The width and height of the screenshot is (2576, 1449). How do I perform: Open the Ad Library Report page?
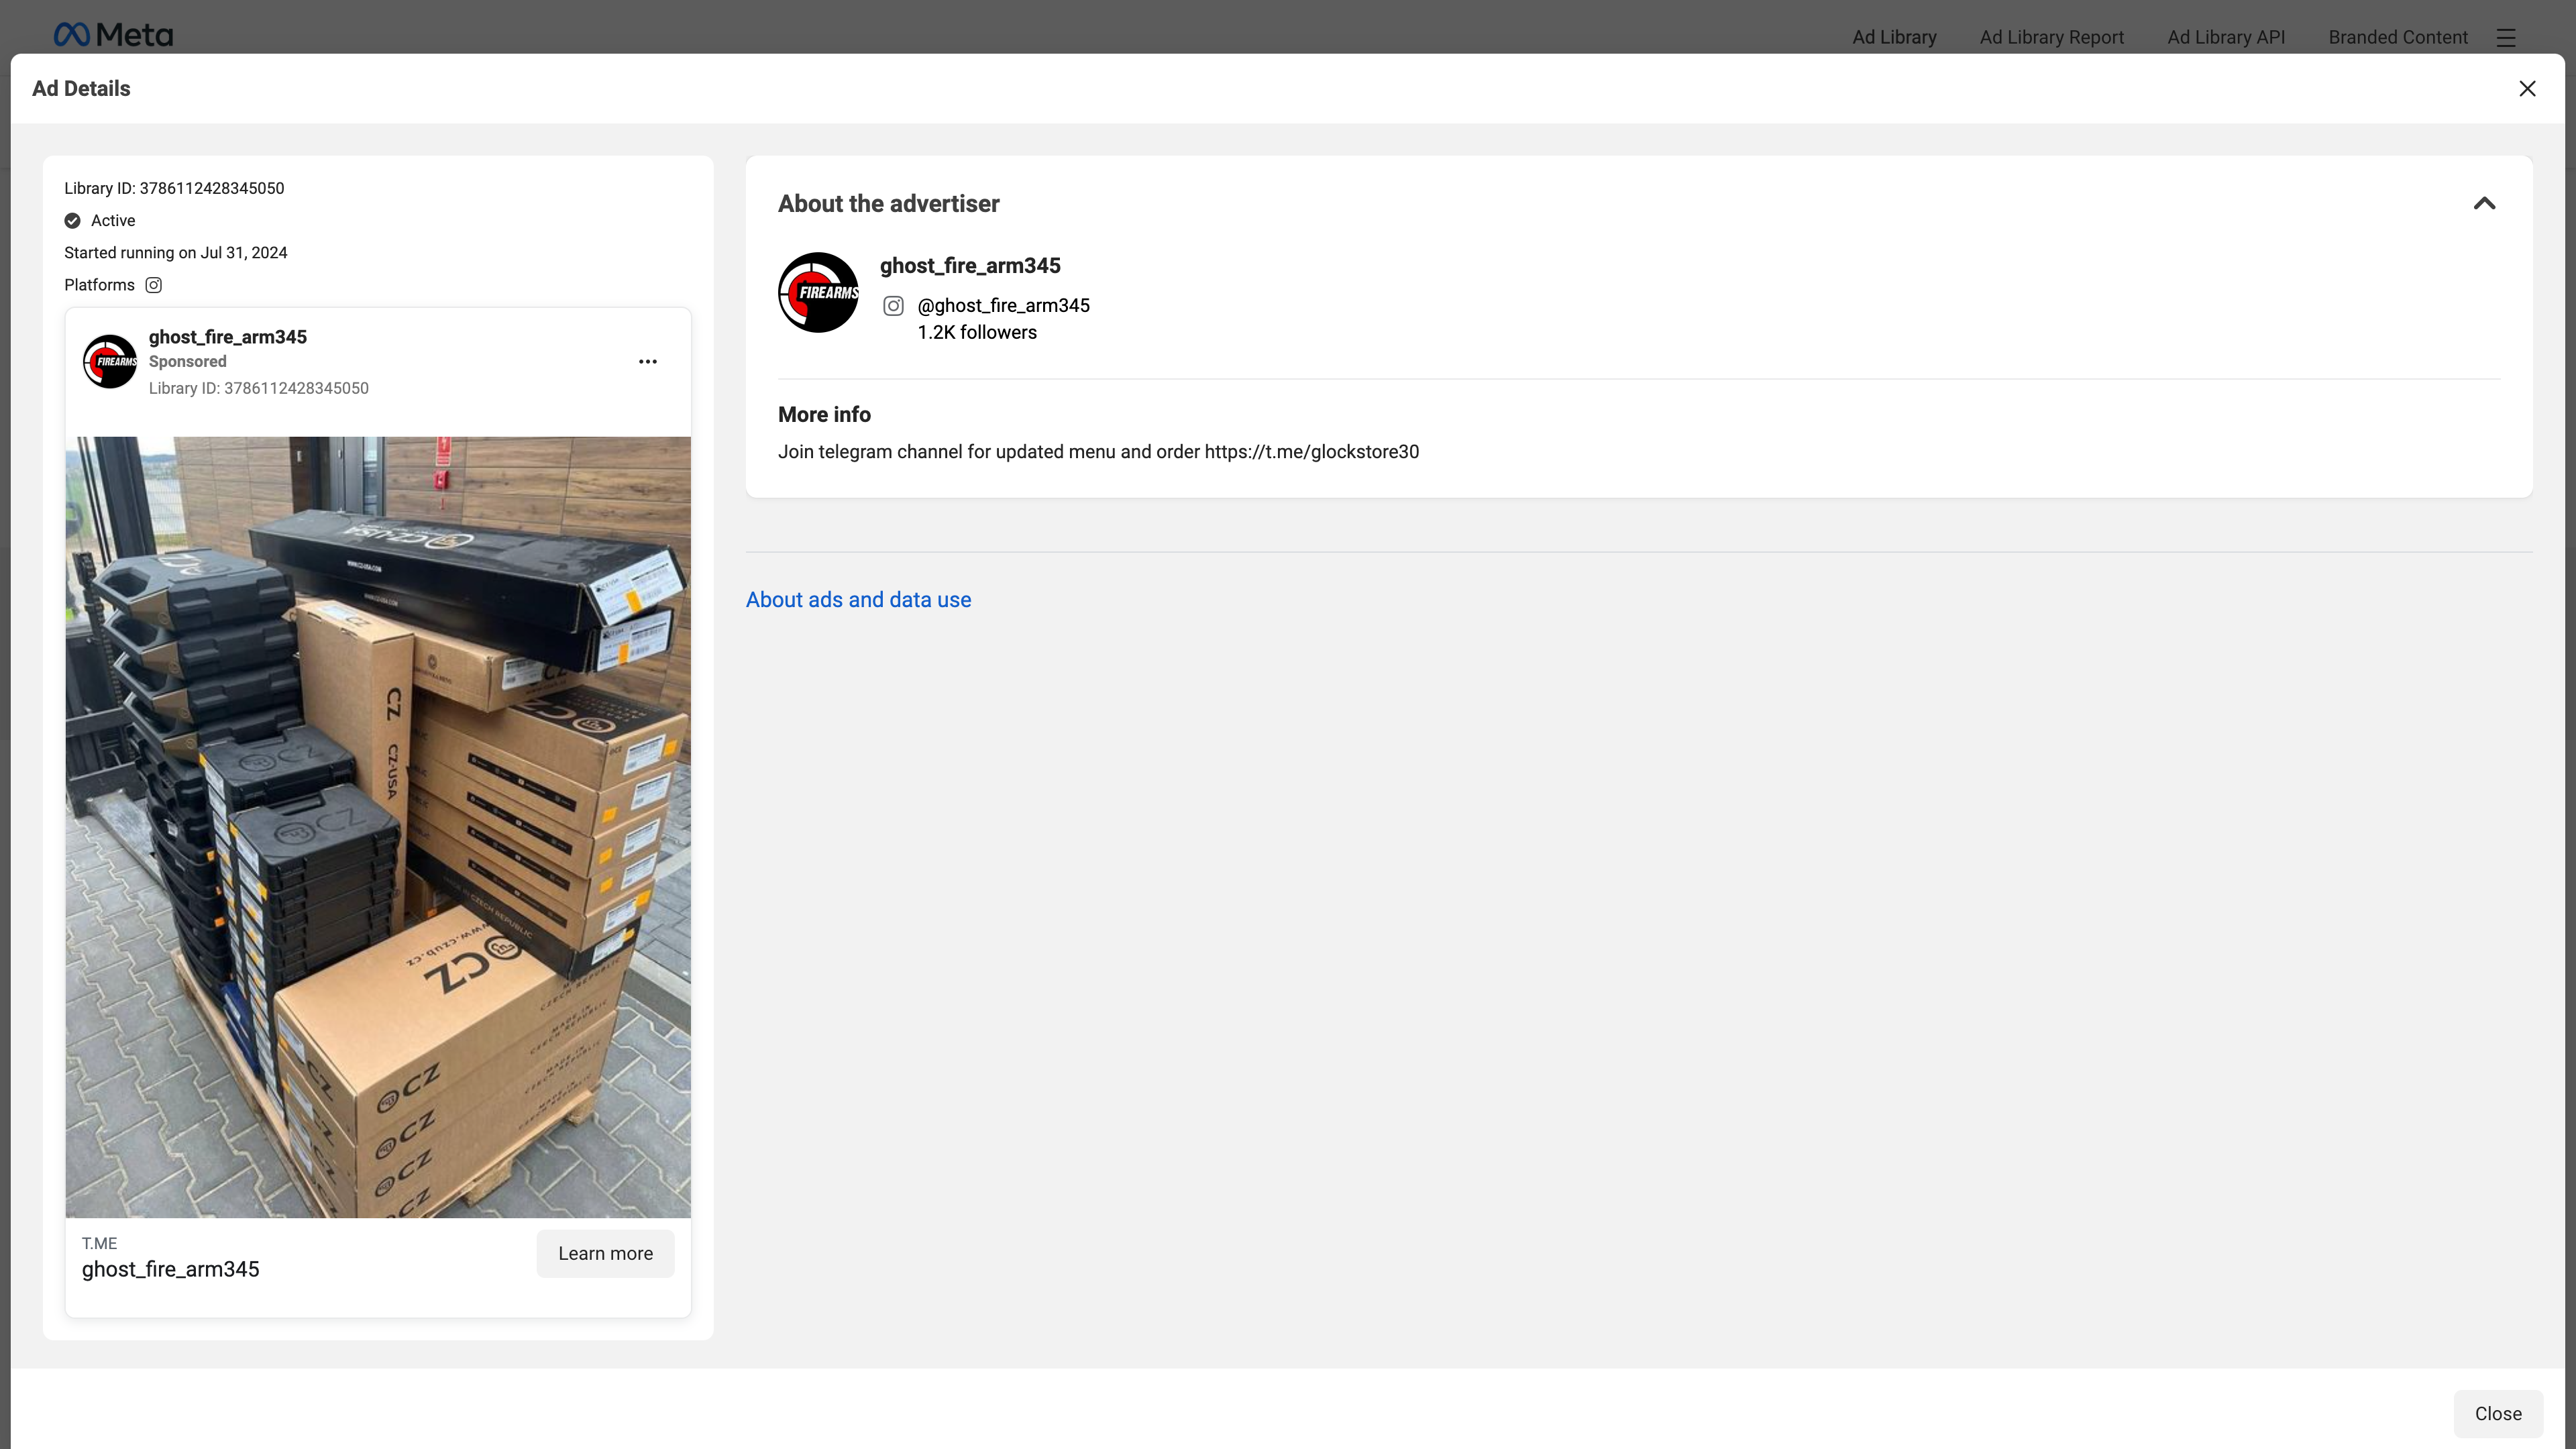(x=2051, y=37)
